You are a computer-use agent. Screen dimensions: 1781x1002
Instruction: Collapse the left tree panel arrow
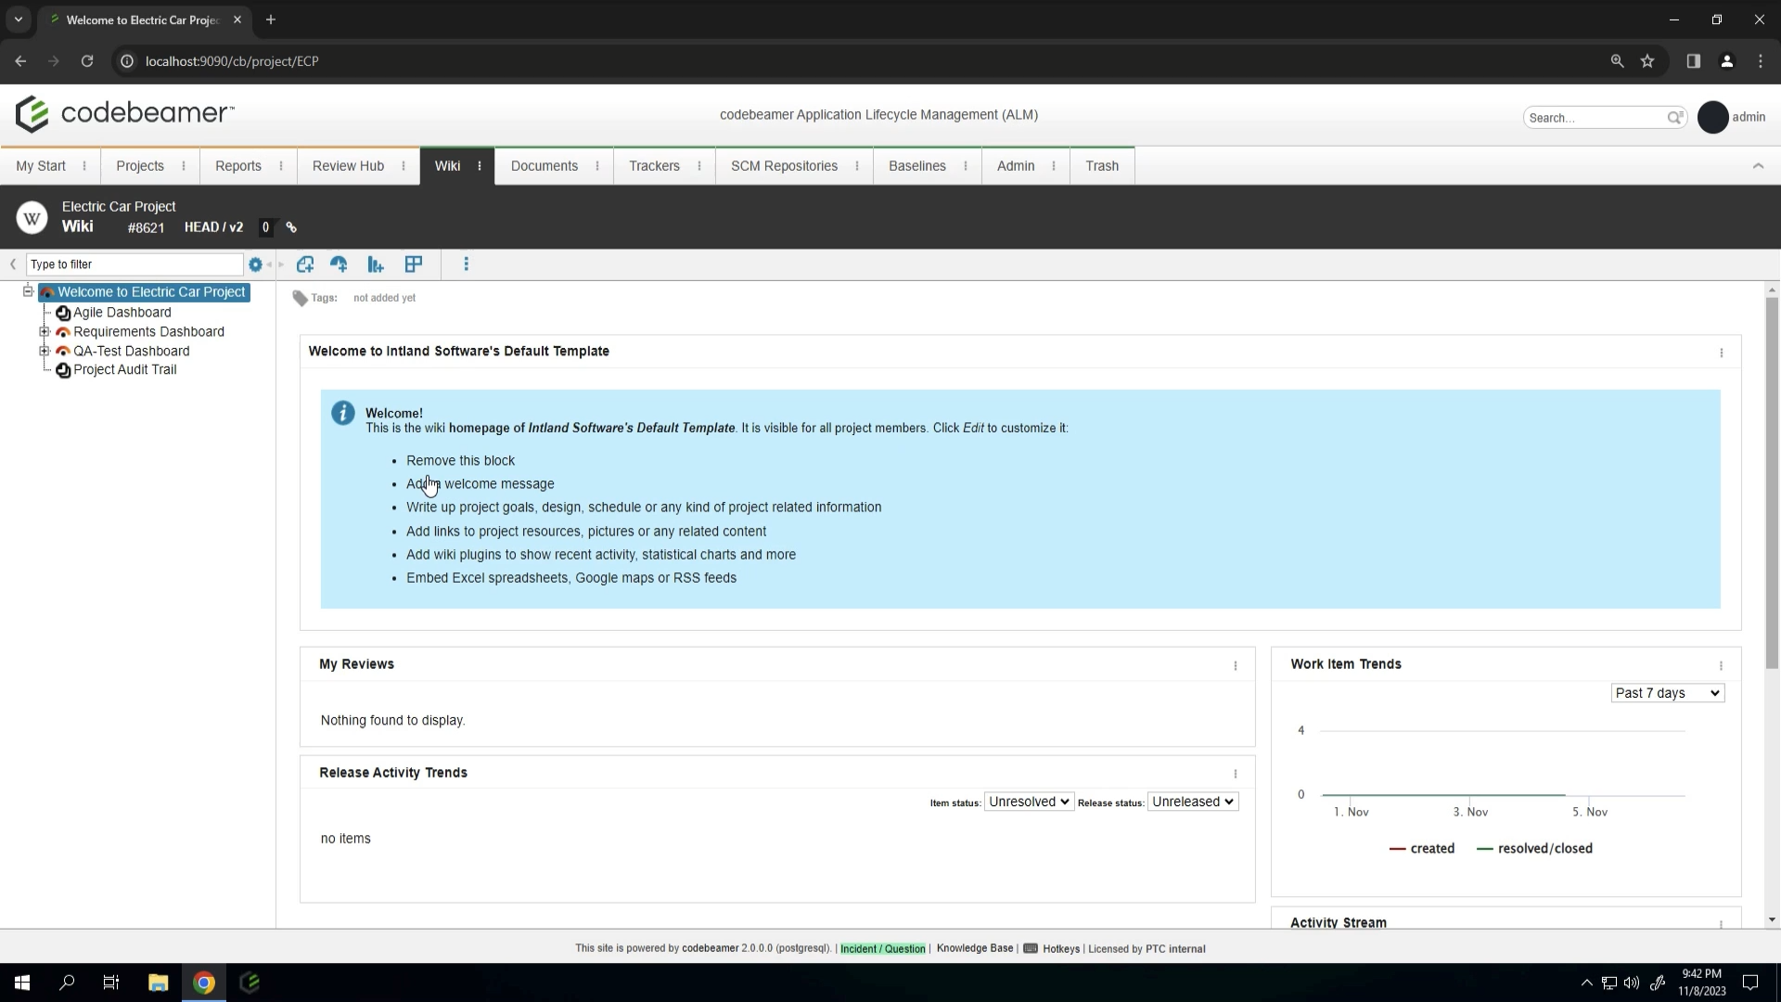tap(13, 264)
